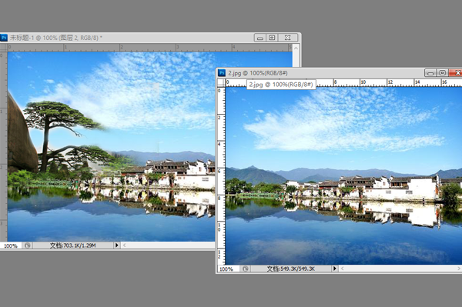
Task: Close the 2.jpg document window
Action: tap(456, 72)
